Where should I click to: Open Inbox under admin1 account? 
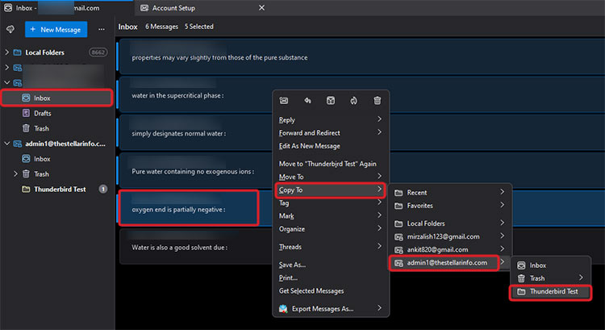42,159
